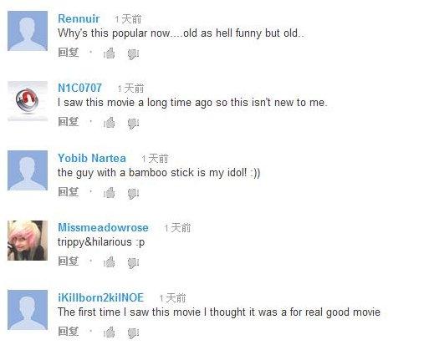This screenshot has height=350, width=429.
Task: Dislike Yobib Nartea's comment
Action: click(133, 194)
